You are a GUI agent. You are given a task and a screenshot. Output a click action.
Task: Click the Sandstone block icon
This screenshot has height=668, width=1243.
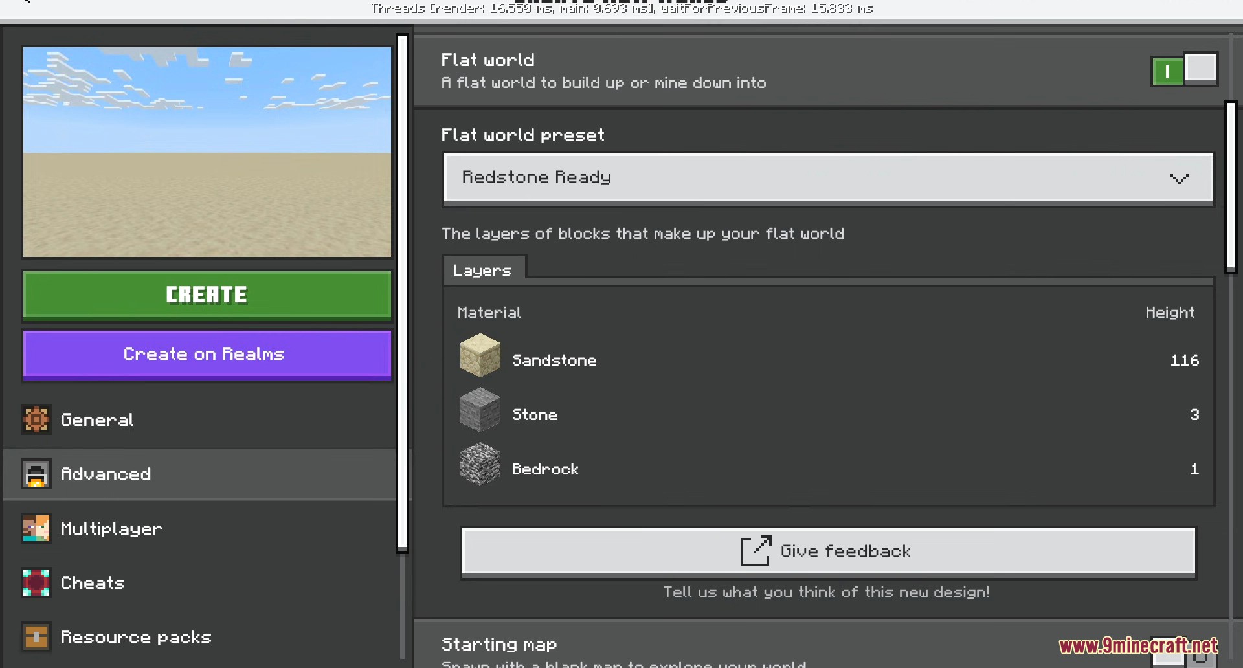click(480, 355)
